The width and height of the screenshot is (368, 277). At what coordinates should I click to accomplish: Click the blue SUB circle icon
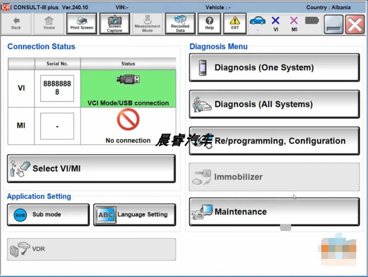20,215
